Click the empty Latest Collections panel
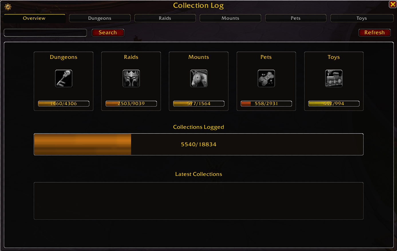 199,201
